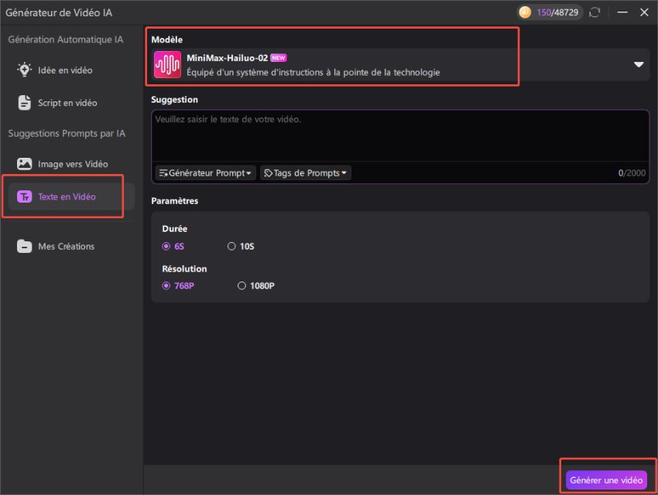Open Mes Créations
This screenshot has width=658, height=495.
tap(60, 246)
